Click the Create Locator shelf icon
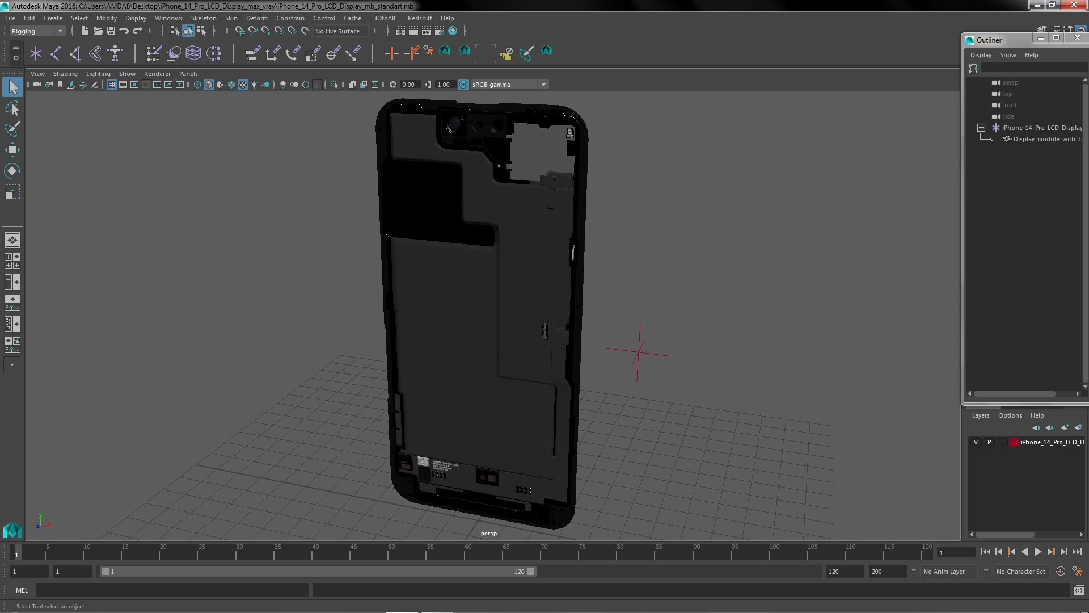 tap(36, 54)
